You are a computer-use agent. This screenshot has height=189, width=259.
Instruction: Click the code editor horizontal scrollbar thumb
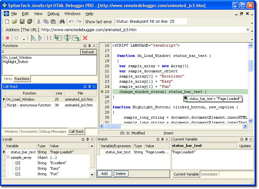coord(113,126)
